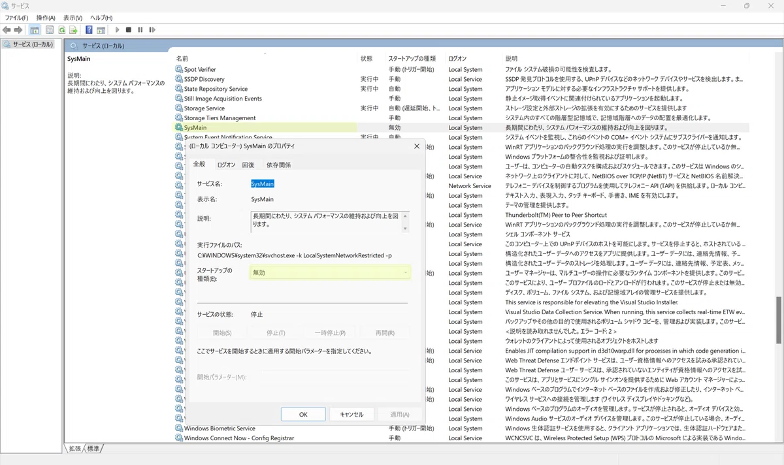The width and height of the screenshot is (784, 465).
Task: Sort by the 状態 column header
Action: click(371, 59)
